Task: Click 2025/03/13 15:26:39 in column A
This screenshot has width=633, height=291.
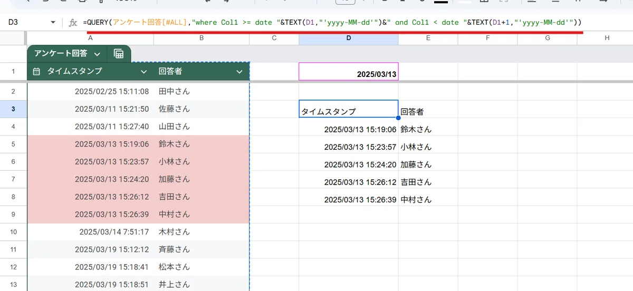Action: 90,214
